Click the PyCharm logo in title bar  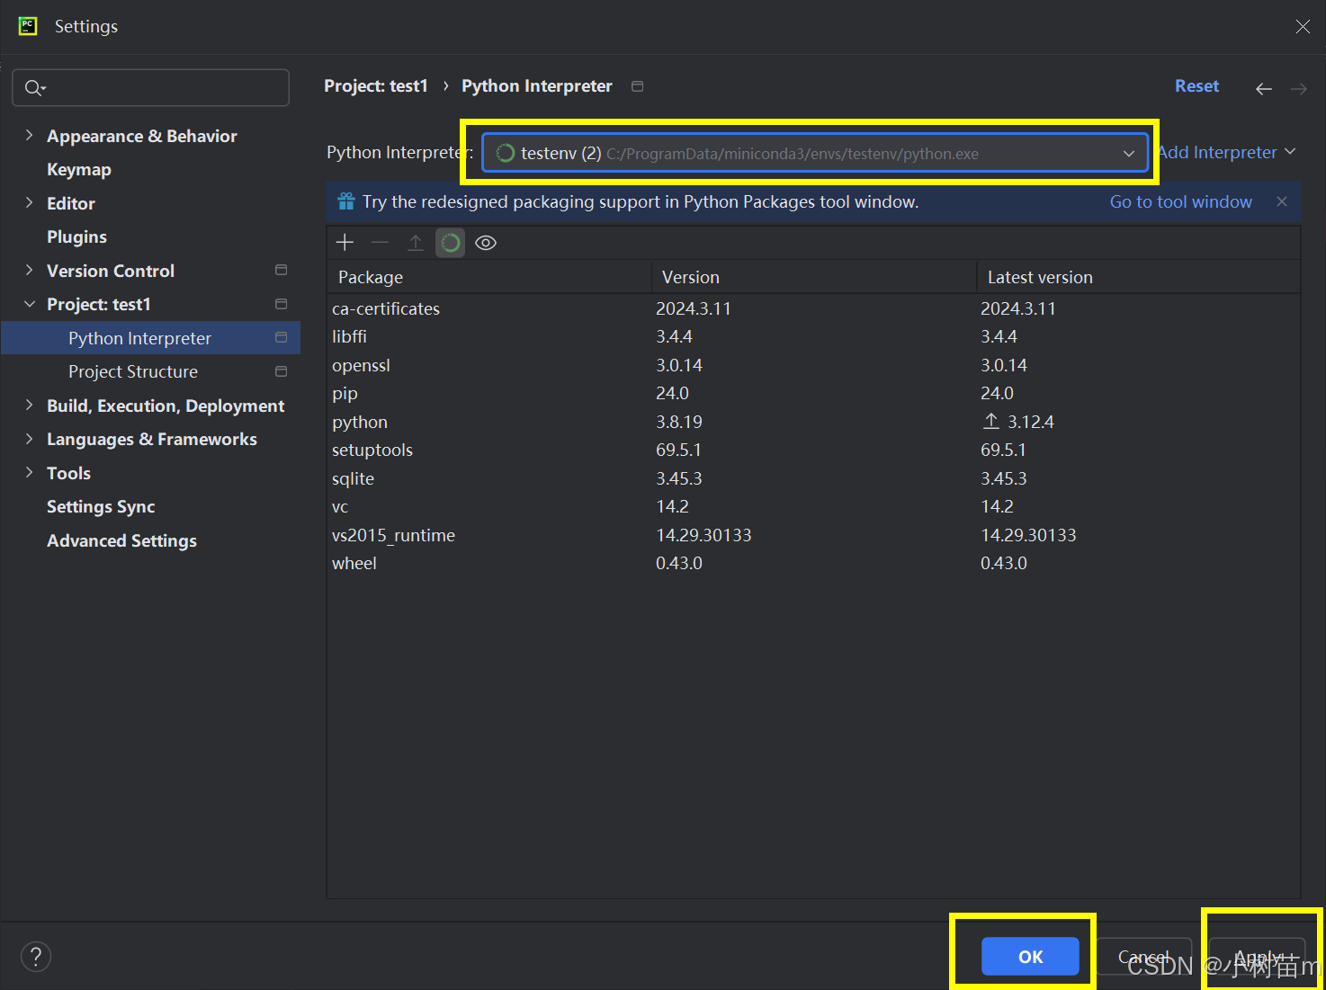tap(28, 26)
